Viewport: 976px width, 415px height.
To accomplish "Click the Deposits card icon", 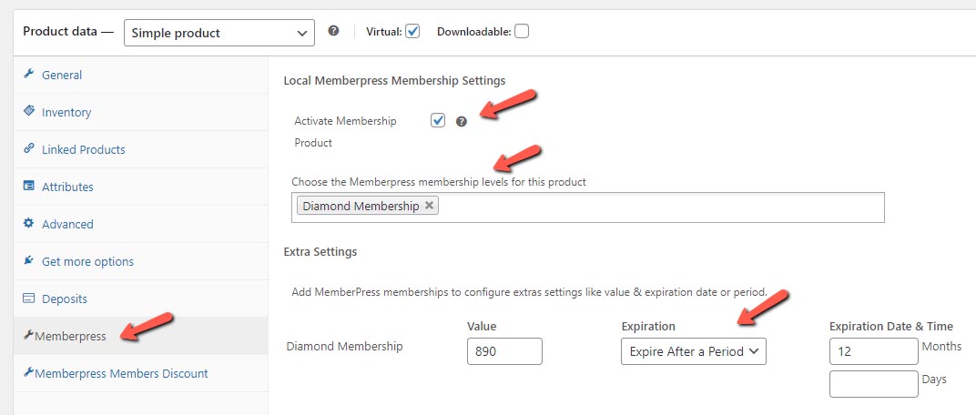I will [x=28, y=298].
